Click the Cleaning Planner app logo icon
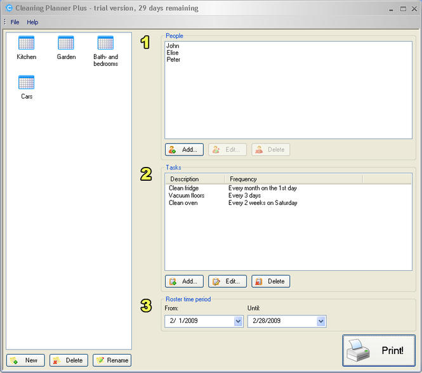This screenshot has width=422, height=373. pyautogui.click(x=9, y=8)
